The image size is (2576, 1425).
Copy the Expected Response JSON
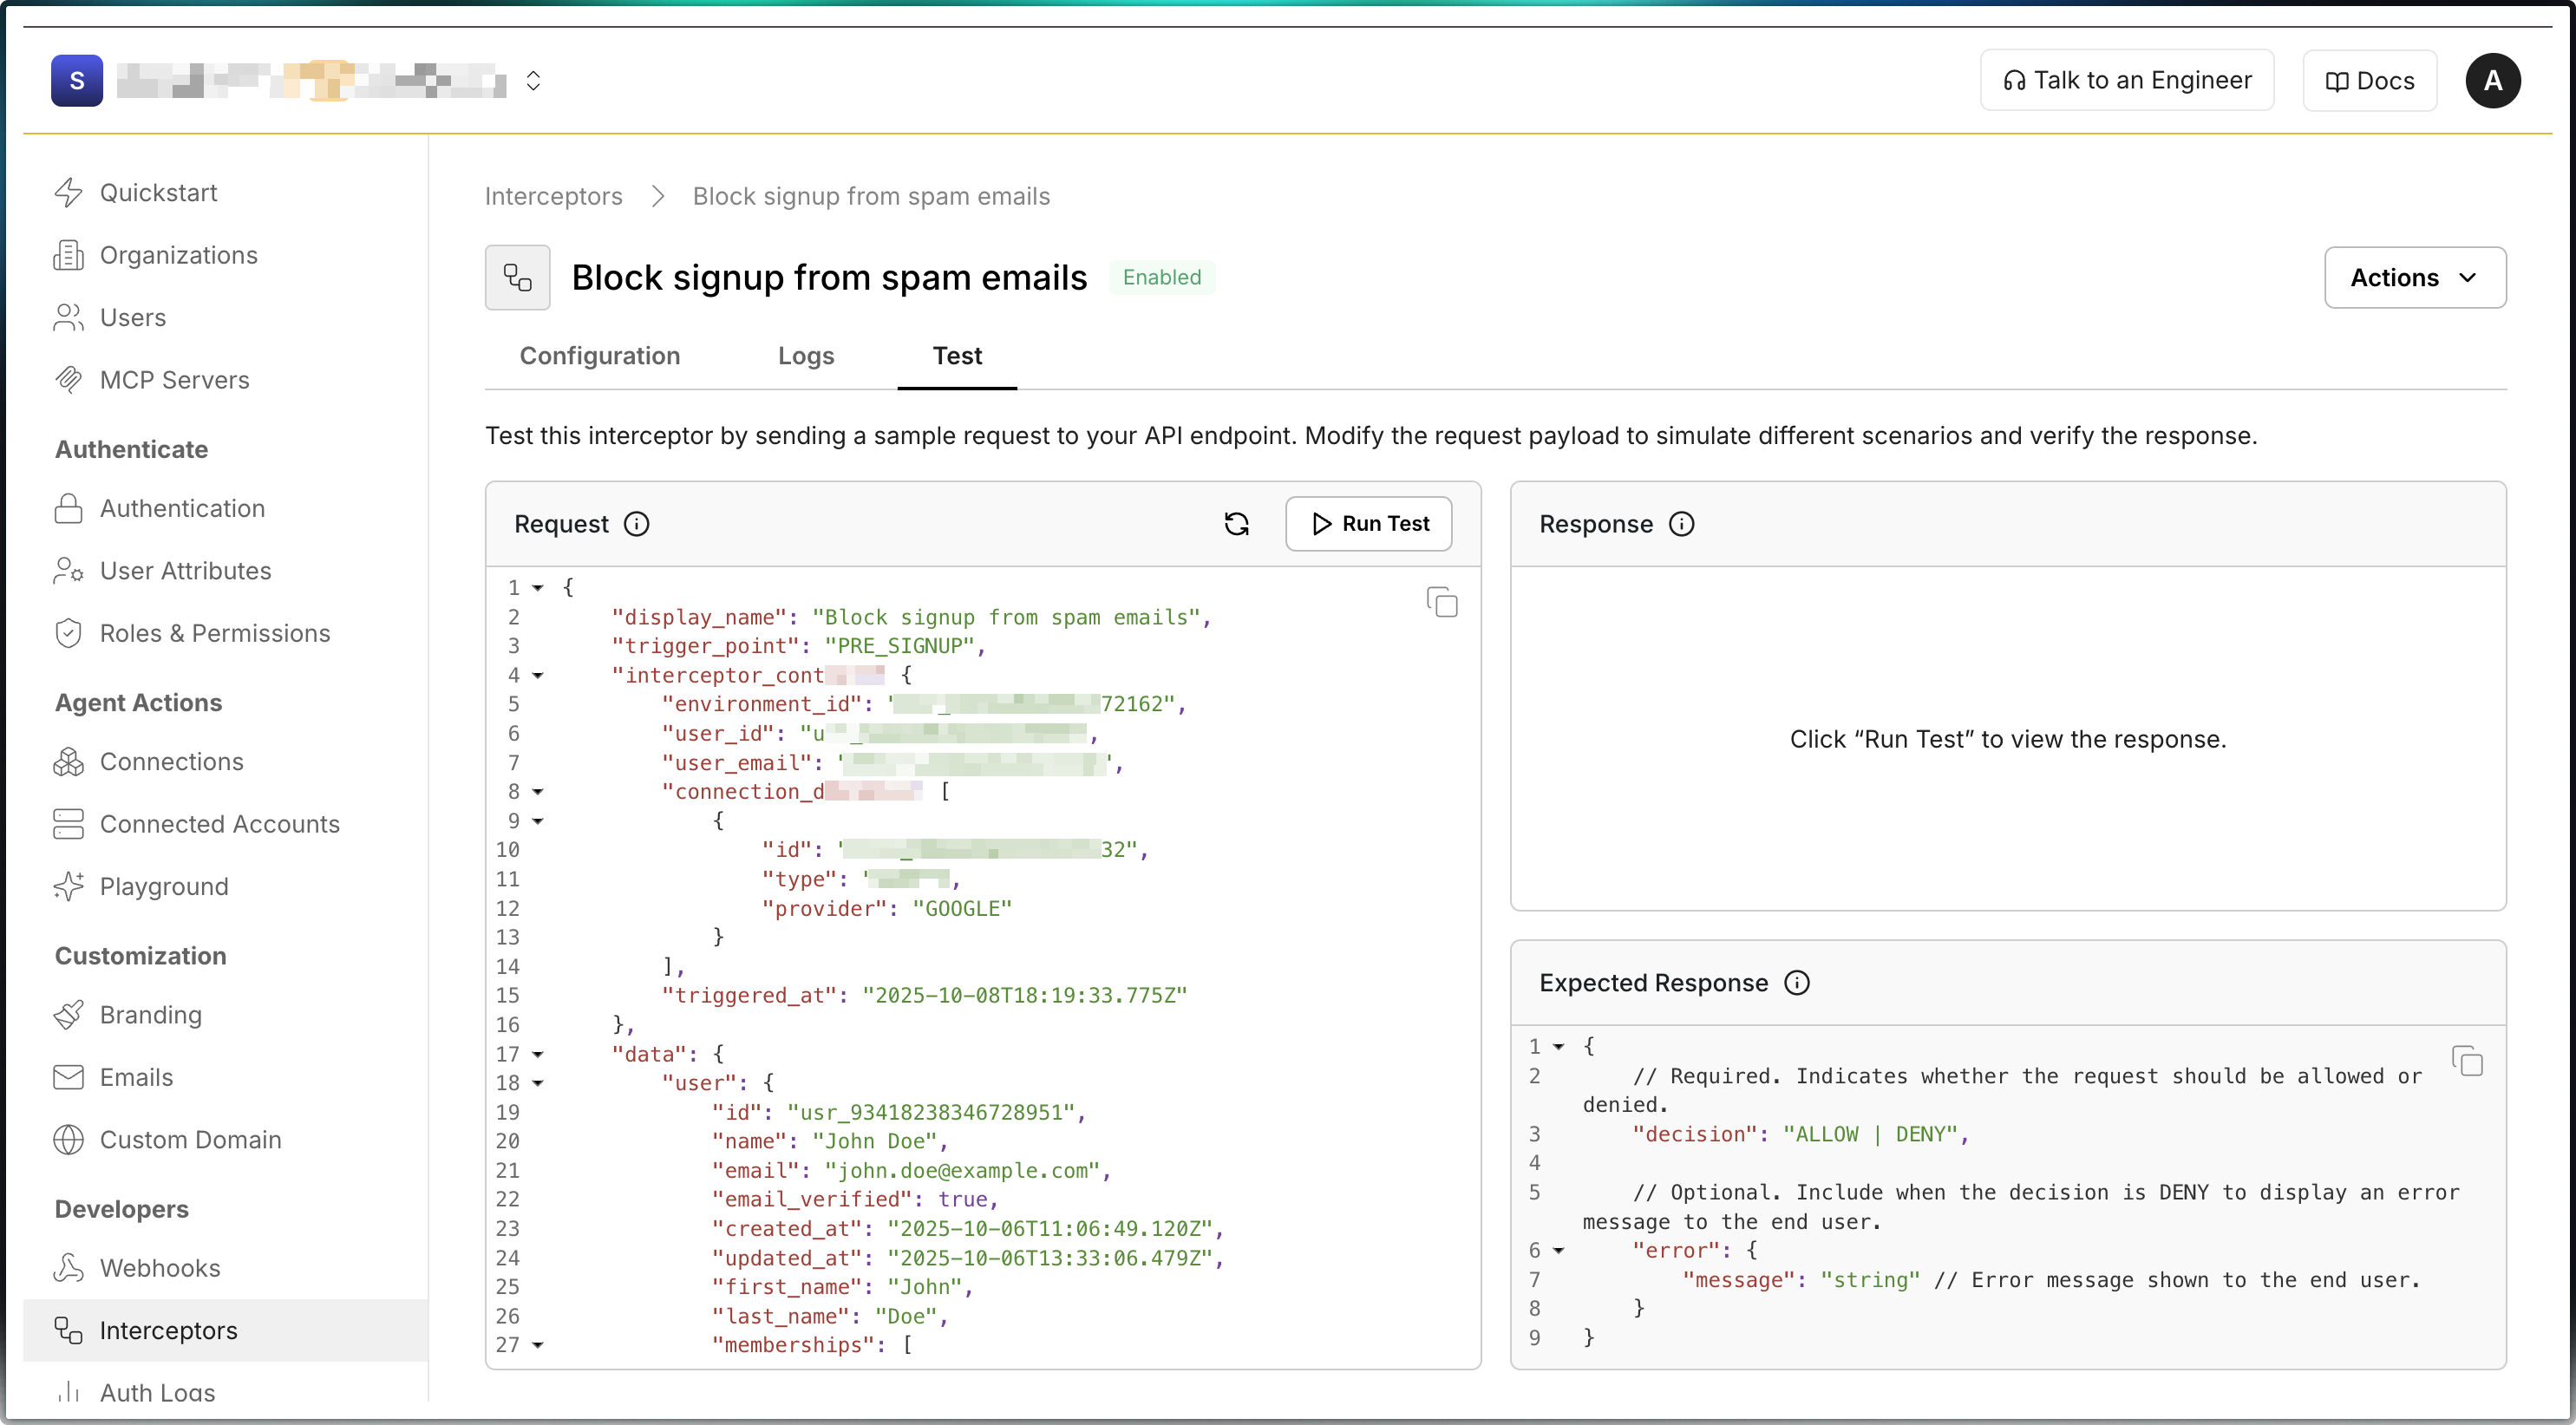click(2467, 1061)
